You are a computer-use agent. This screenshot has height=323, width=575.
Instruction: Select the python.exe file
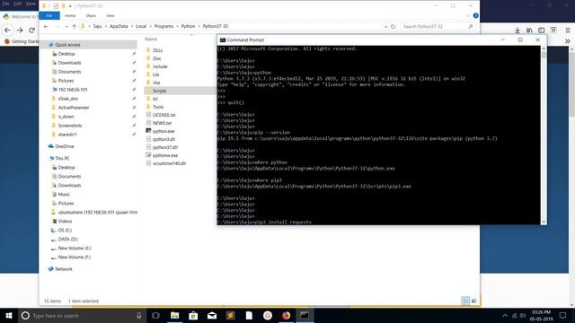(x=164, y=131)
